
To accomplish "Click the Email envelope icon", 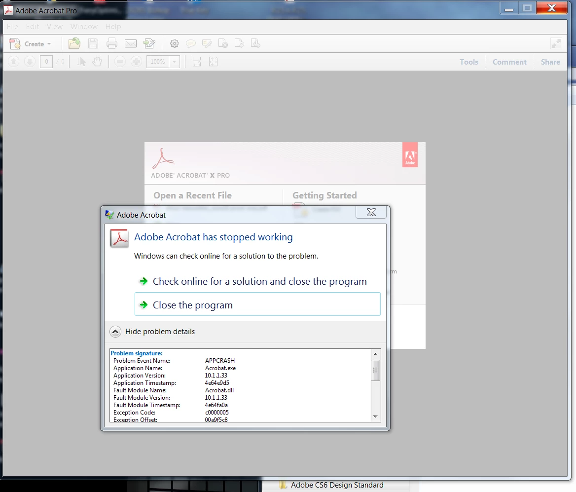I will point(130,44).
